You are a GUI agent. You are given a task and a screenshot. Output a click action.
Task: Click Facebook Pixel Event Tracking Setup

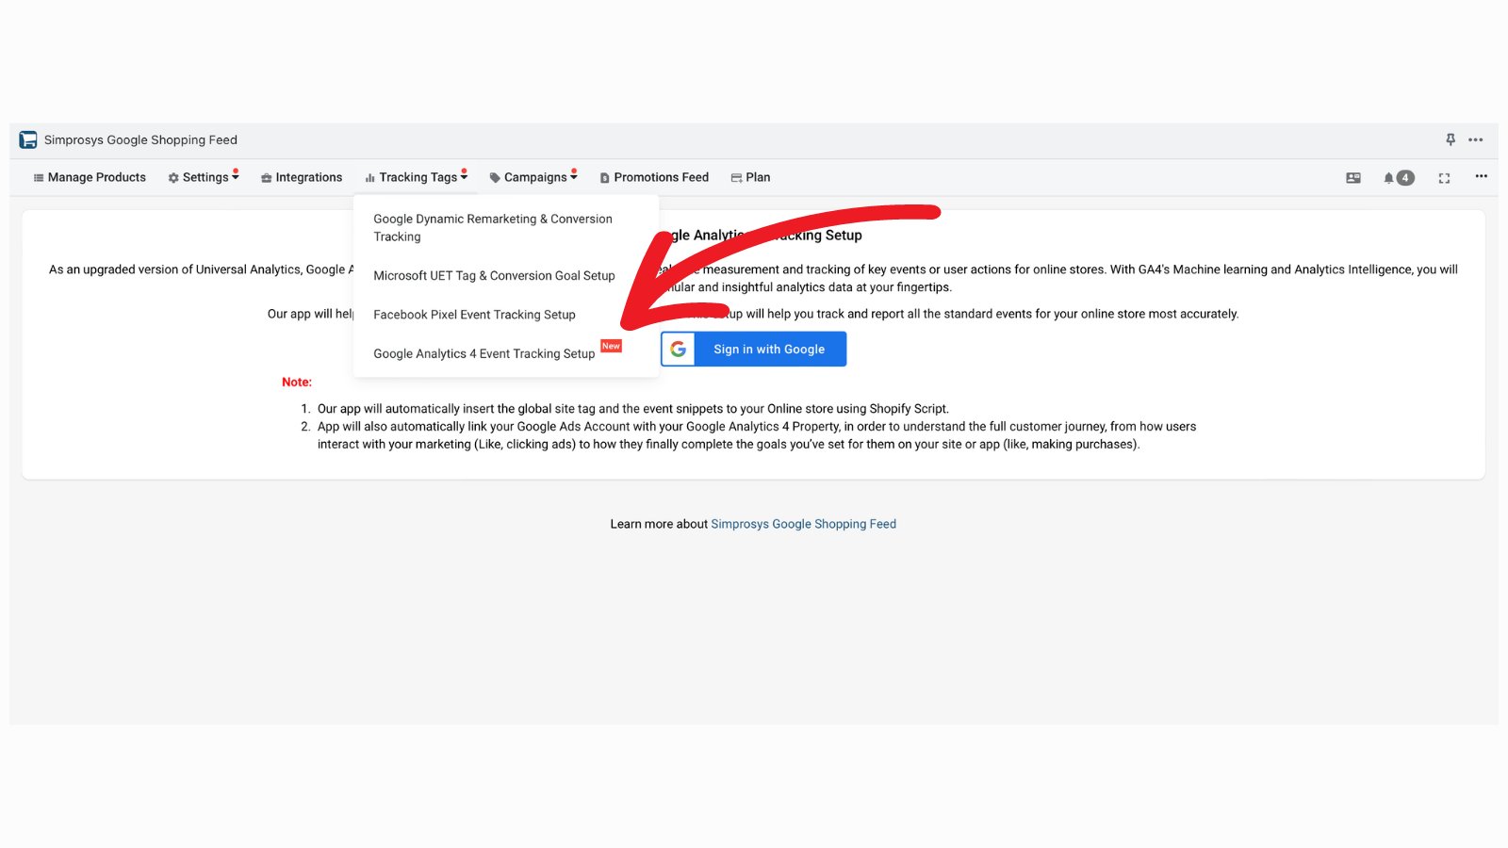[x=474, y=315]
